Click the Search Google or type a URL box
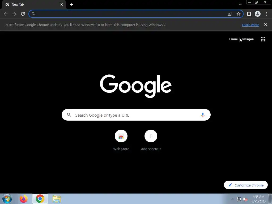This screenshot has width=272, height=204. [136, 115]
